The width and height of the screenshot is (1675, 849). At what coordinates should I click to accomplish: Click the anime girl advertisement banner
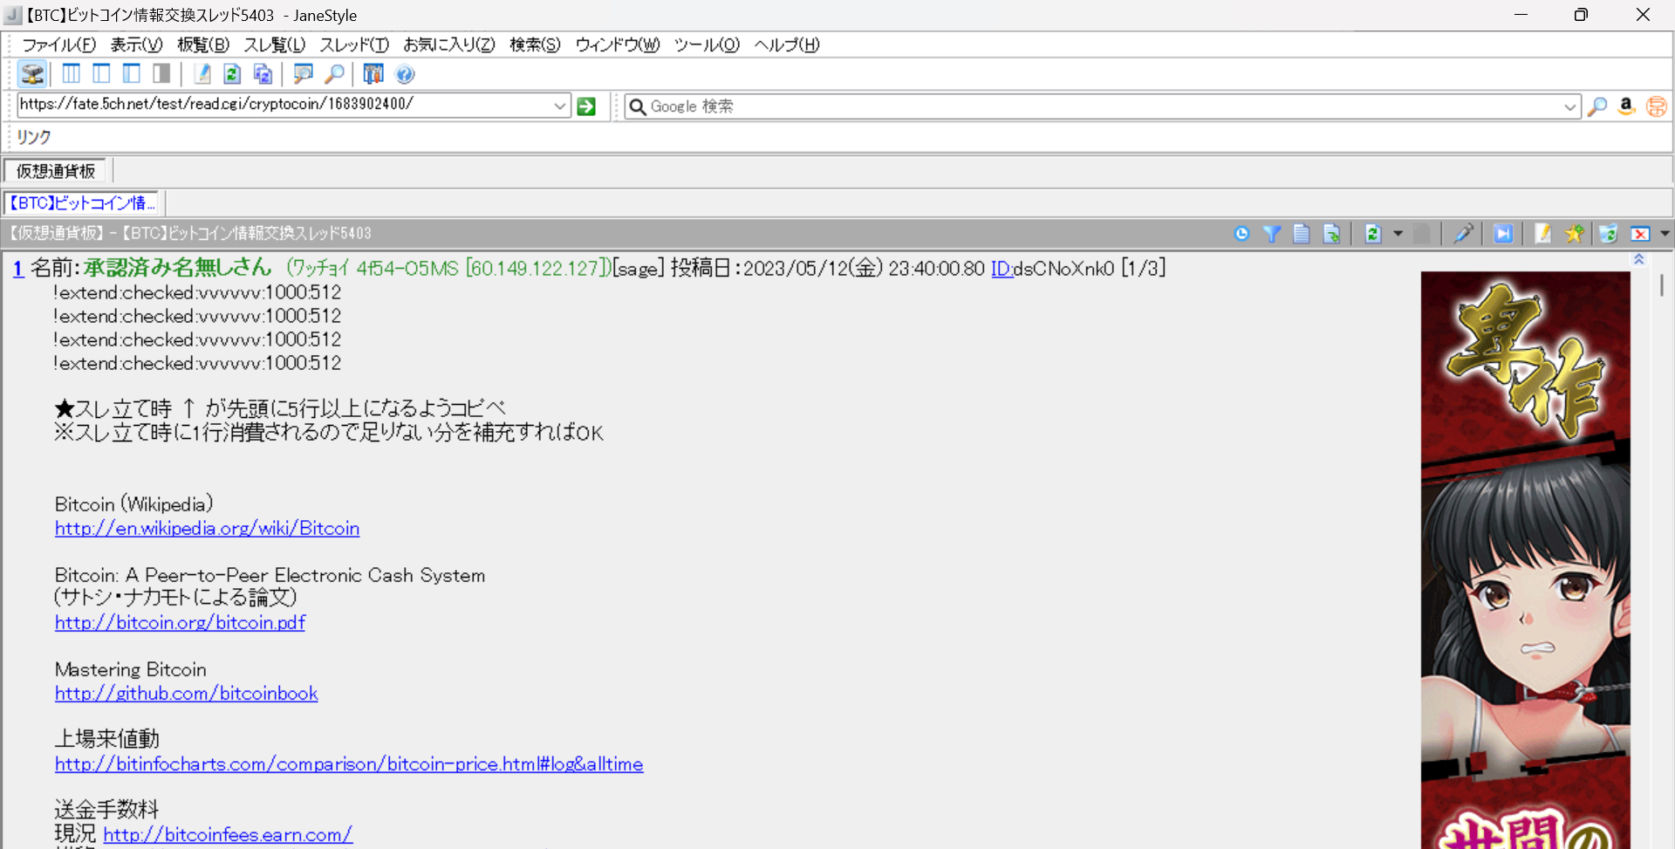[x=1526, y=560]
